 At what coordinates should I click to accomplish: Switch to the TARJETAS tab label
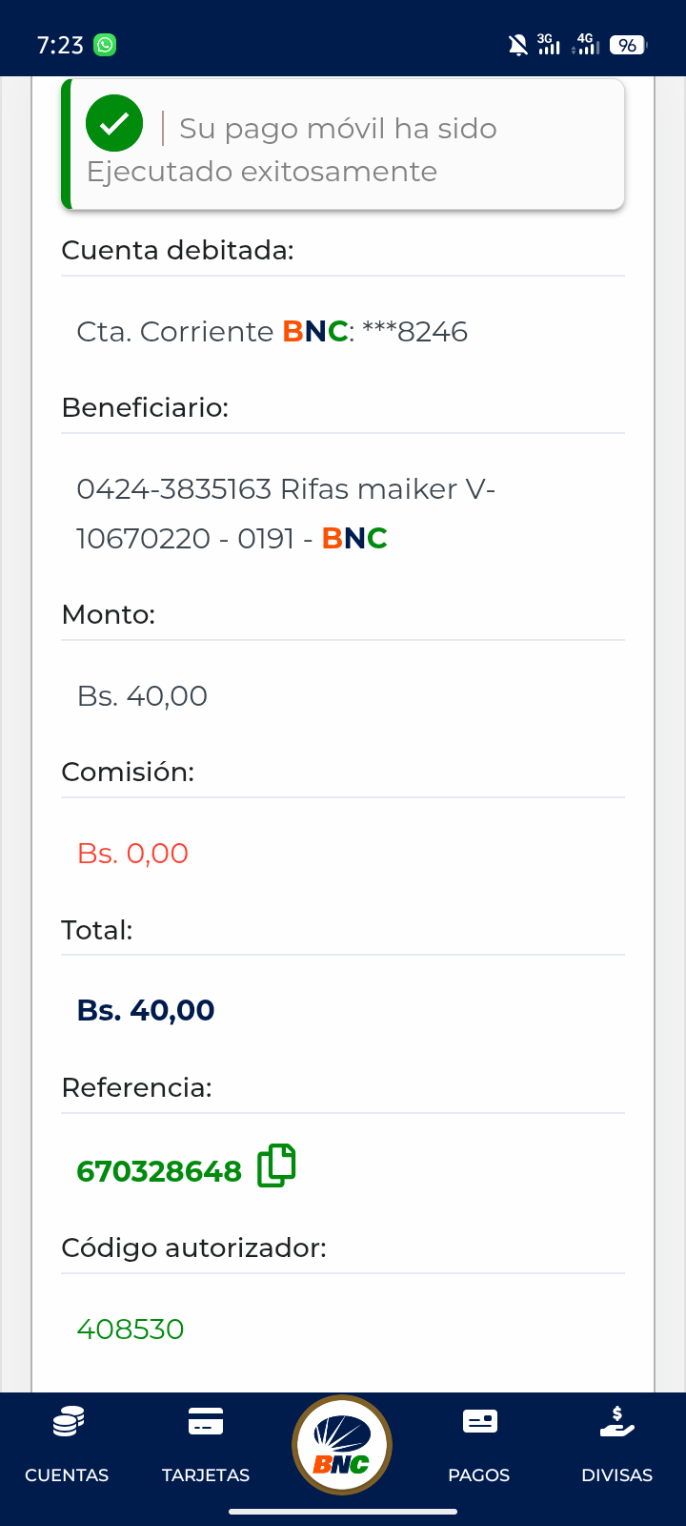click(206, 1474)
